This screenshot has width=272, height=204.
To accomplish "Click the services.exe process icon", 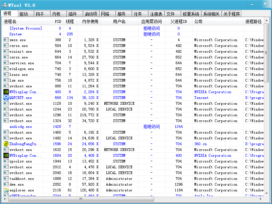I will (6, 63).
